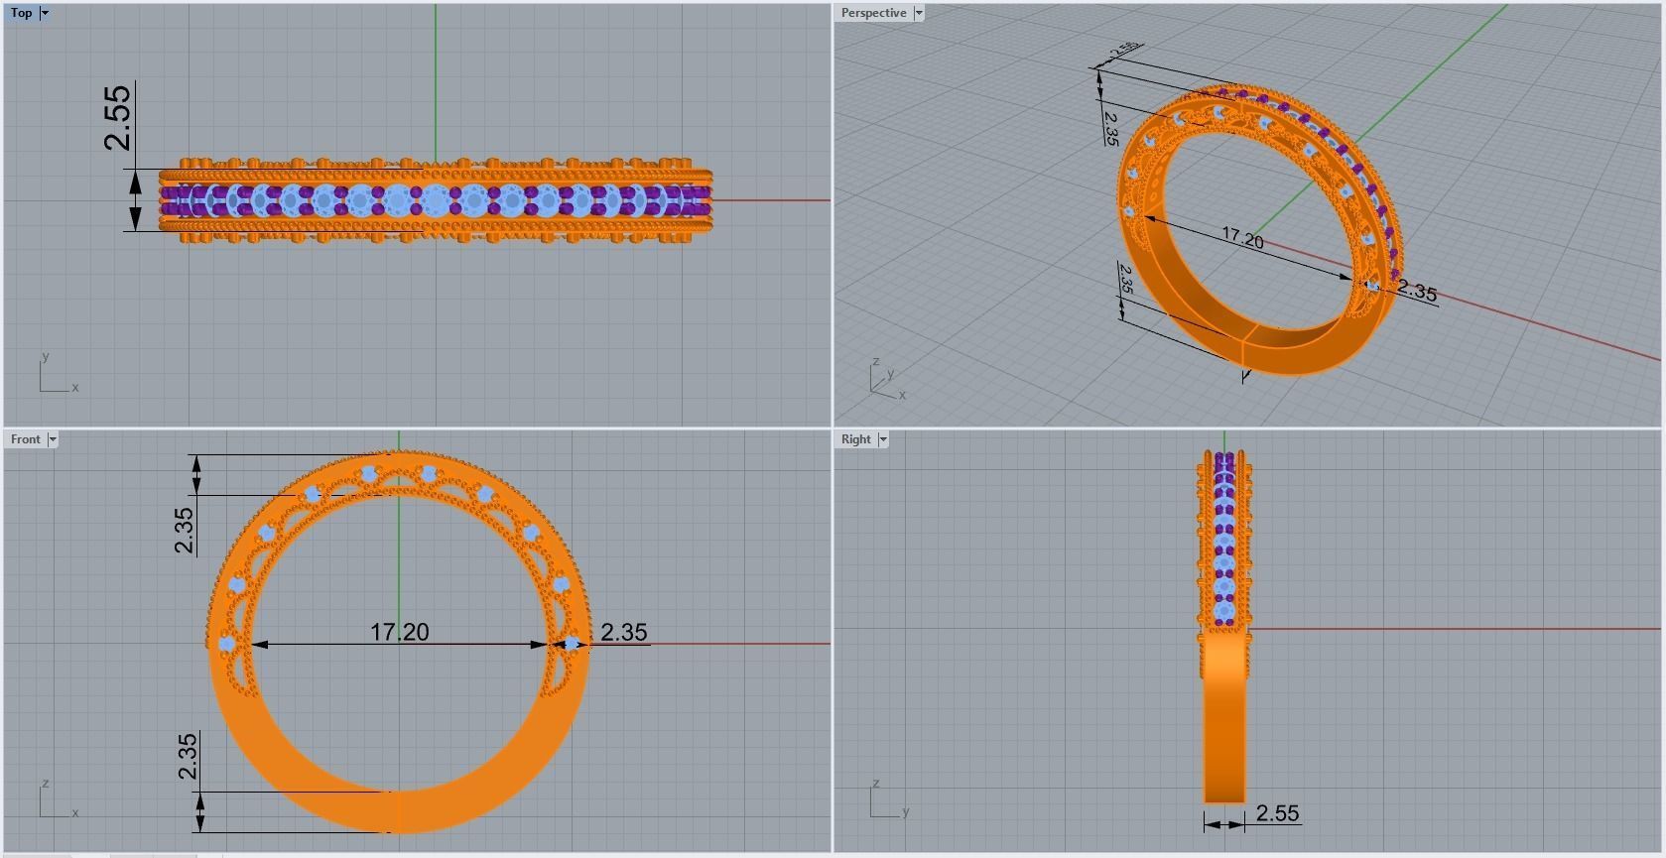Open the Perspective viewport dropdown arrow
Screen dimensions: 1666x858
(918, 13)
